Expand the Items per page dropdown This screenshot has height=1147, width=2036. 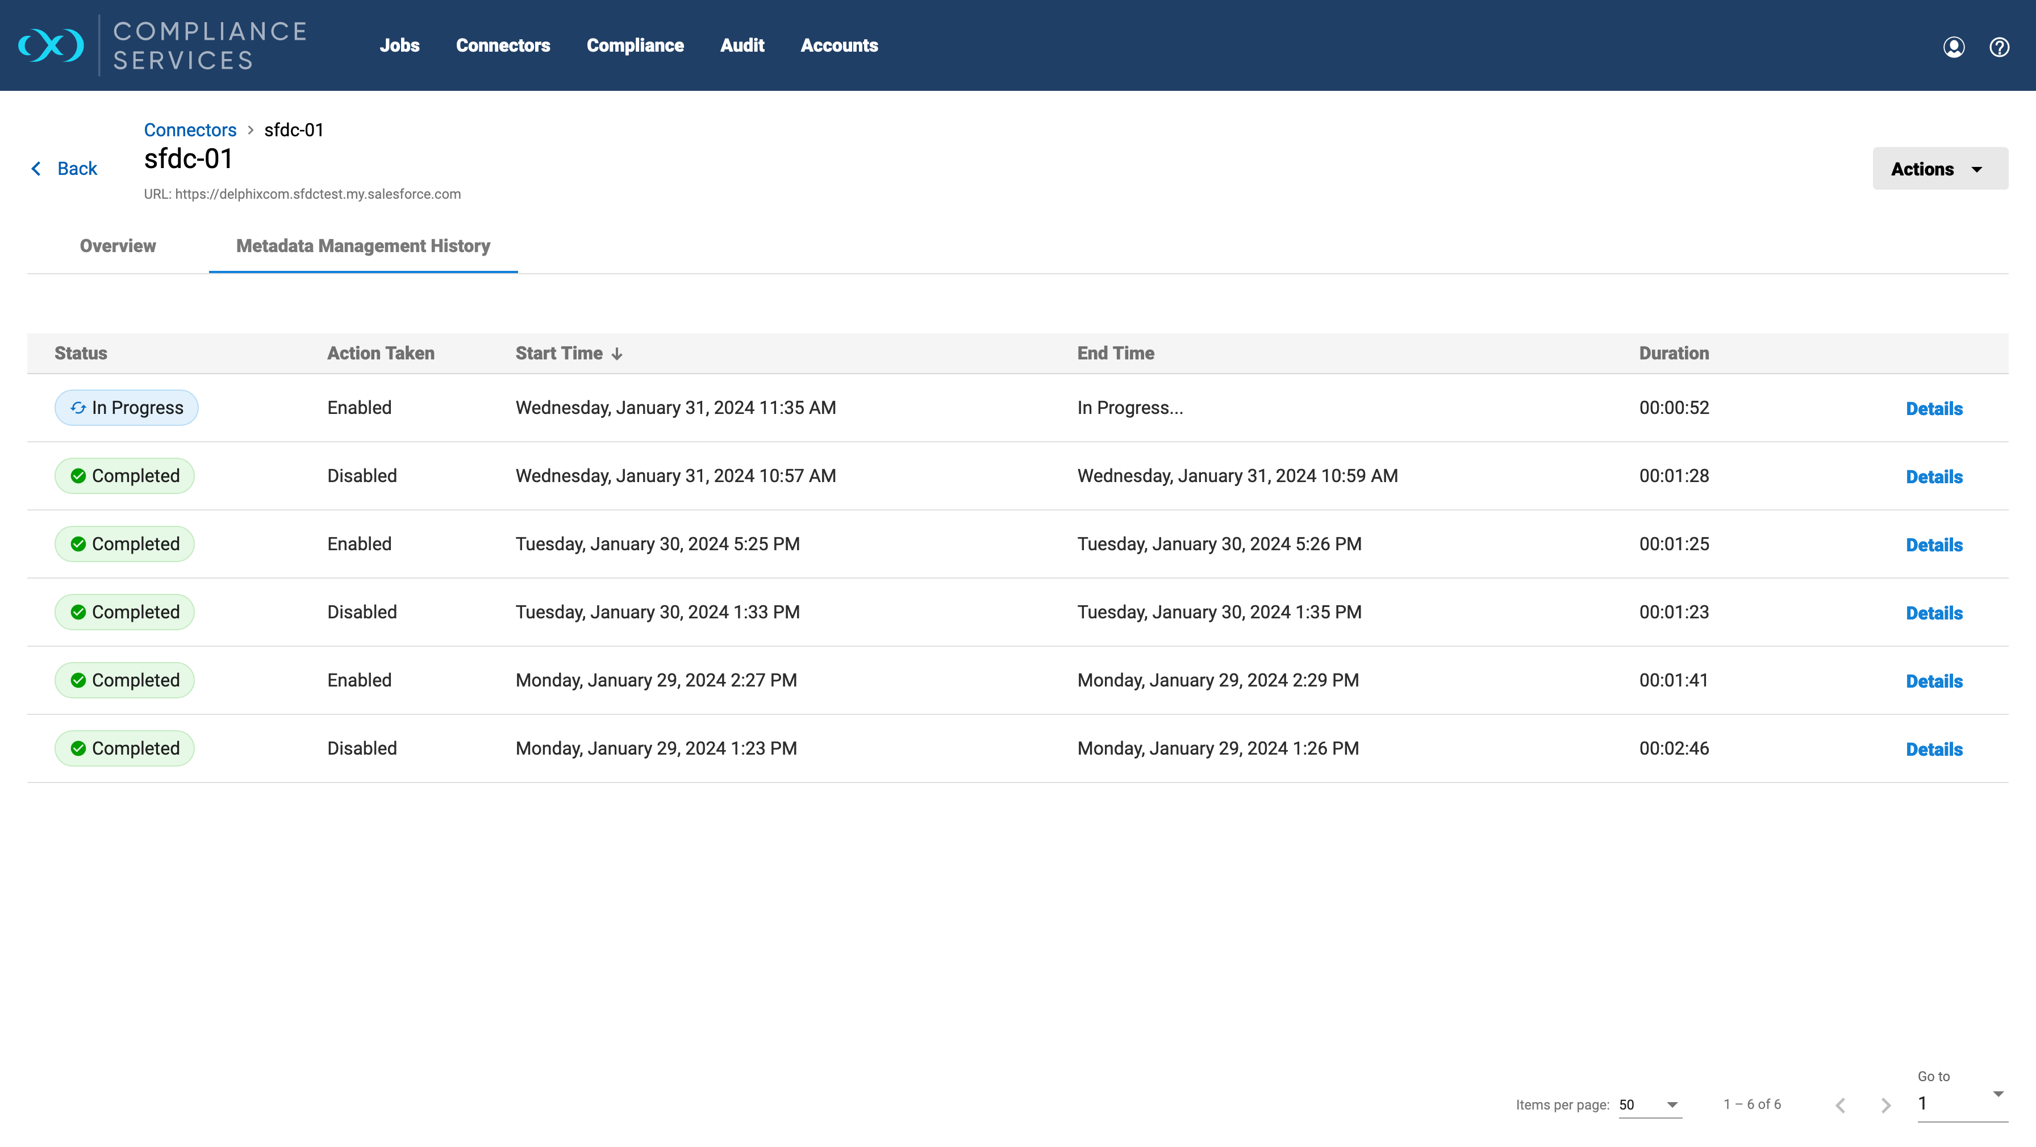click(1650, 1104)
